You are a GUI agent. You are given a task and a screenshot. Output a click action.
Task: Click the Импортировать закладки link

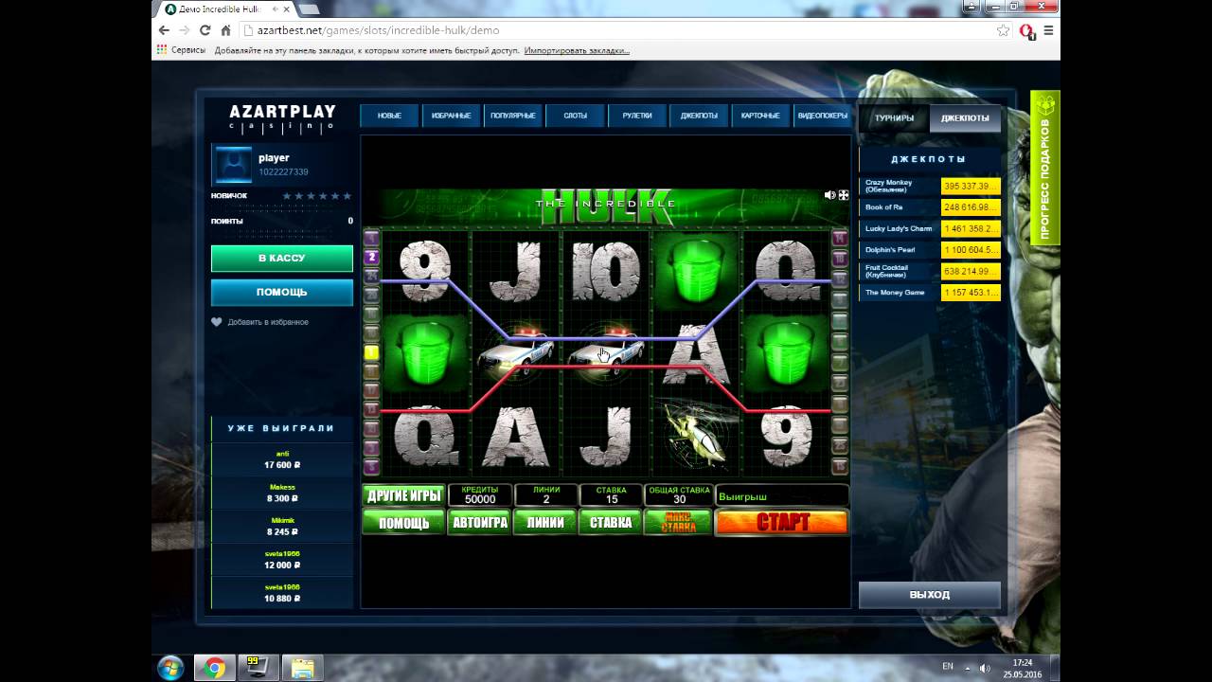[577, 50]
